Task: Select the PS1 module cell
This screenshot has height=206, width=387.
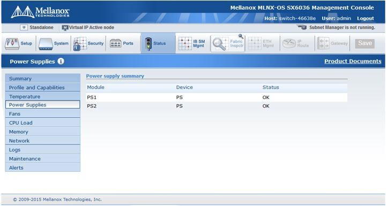Action: click(x=92, y=97)
